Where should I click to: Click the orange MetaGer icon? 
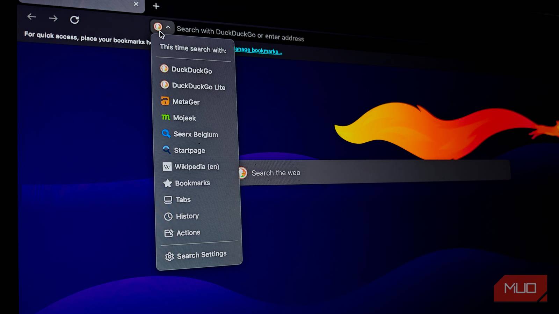165,101
